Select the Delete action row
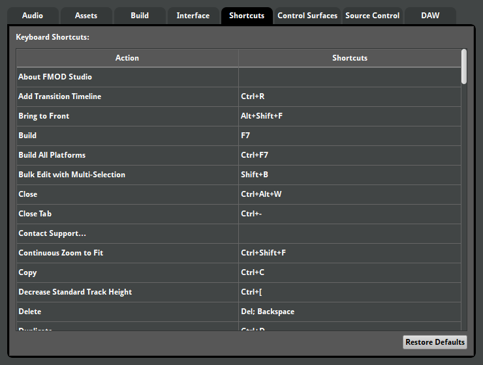Screen dimensions: 483x365 click(x=127, y=312)
